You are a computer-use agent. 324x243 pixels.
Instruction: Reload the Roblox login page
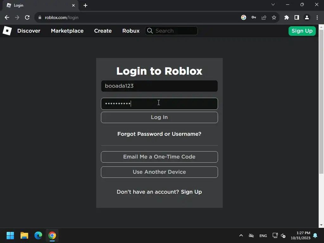(x=27, y=18)
